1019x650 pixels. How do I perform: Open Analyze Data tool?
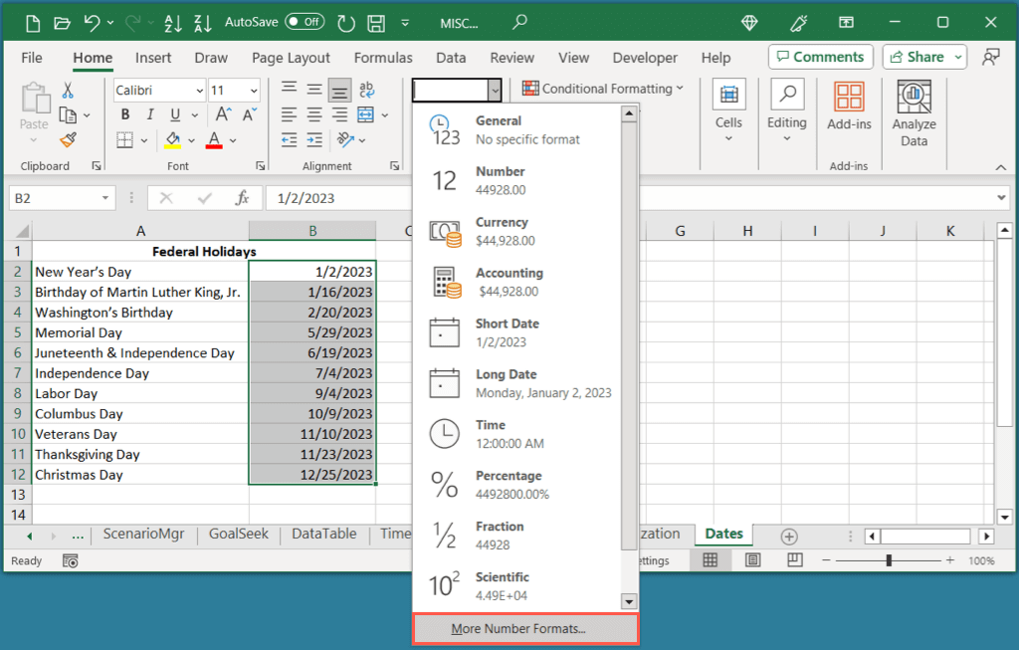(x=914, y=113)
